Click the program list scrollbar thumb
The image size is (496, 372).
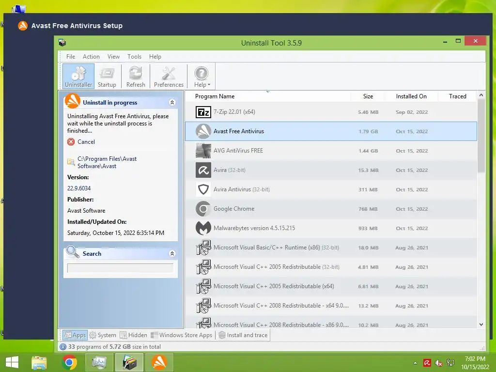[x=481, y=136]
